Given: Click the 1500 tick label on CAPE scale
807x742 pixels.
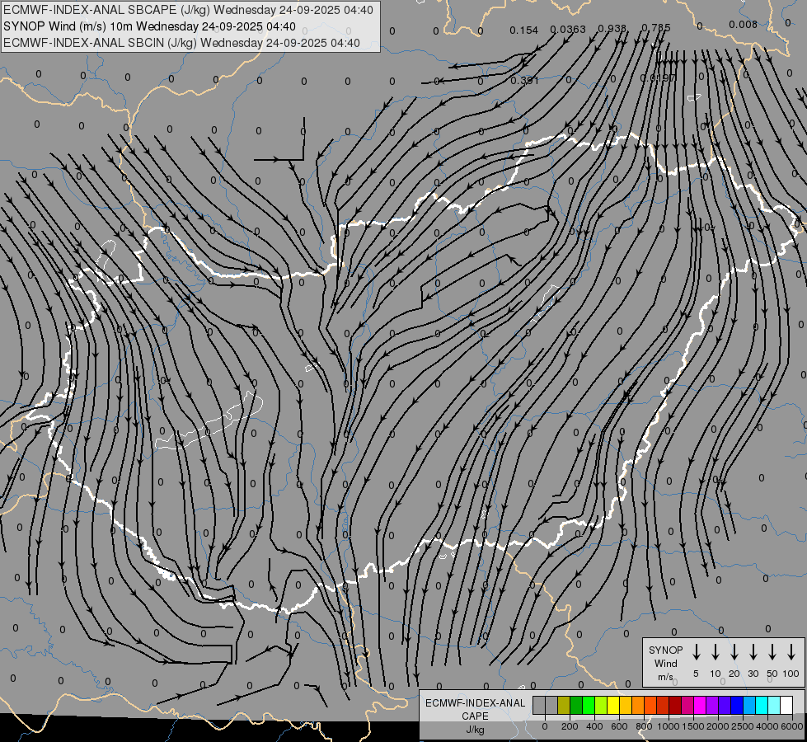Looking at the screenshot, I should pos(693,726).
